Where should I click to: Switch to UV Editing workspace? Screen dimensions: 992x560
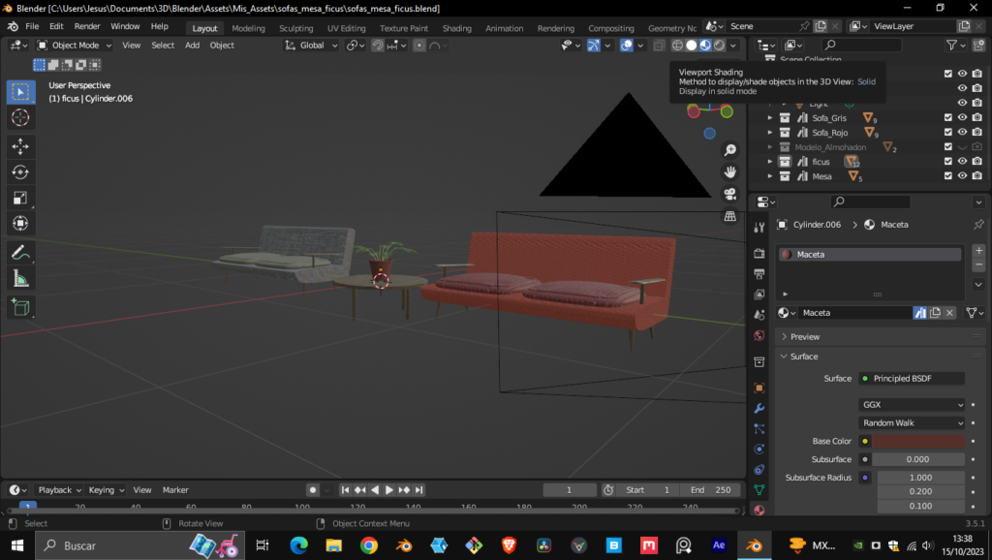[x=347, y=28]
